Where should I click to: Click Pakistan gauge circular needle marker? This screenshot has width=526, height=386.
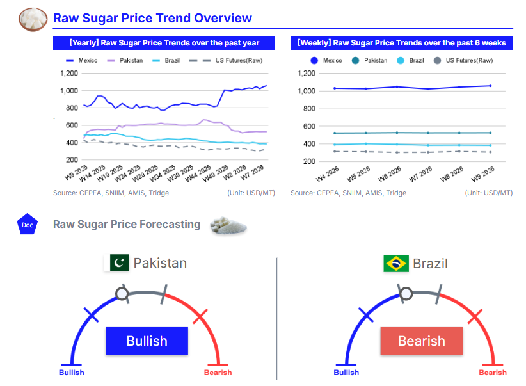(121, 294)
